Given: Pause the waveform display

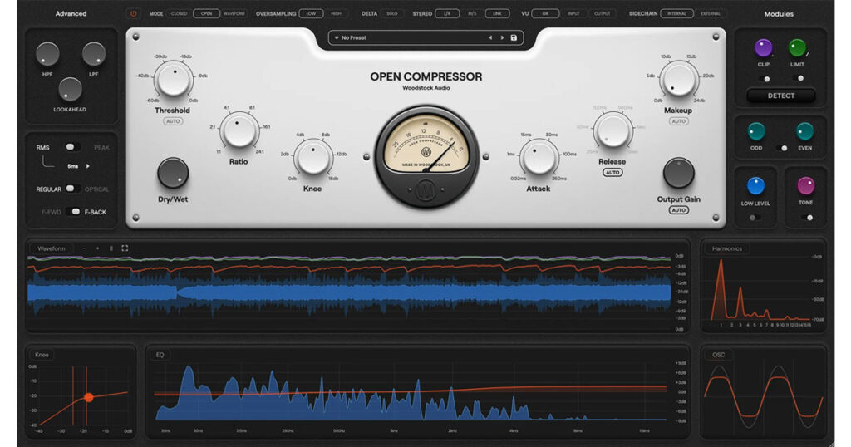Looking at the screenshot, I should 111,248.
